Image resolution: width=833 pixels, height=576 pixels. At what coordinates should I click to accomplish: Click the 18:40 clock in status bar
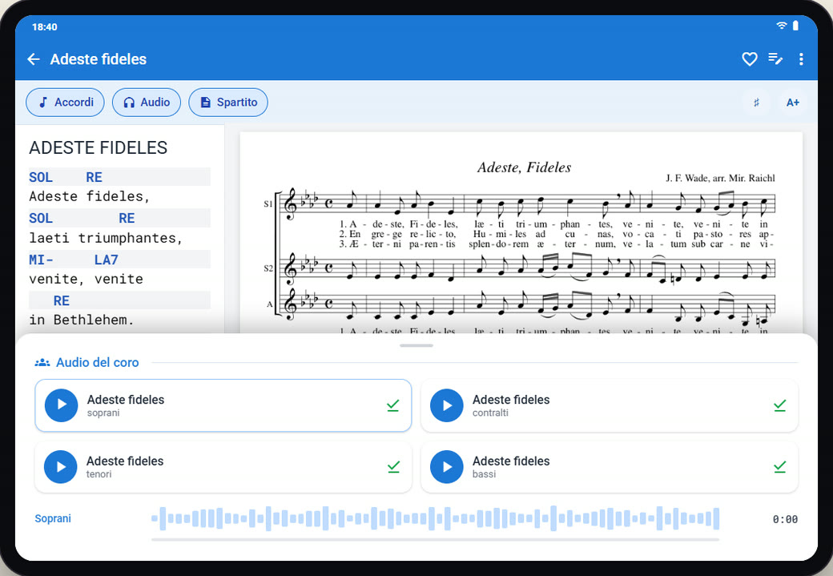pyautogui.click(x=45, y=26)
